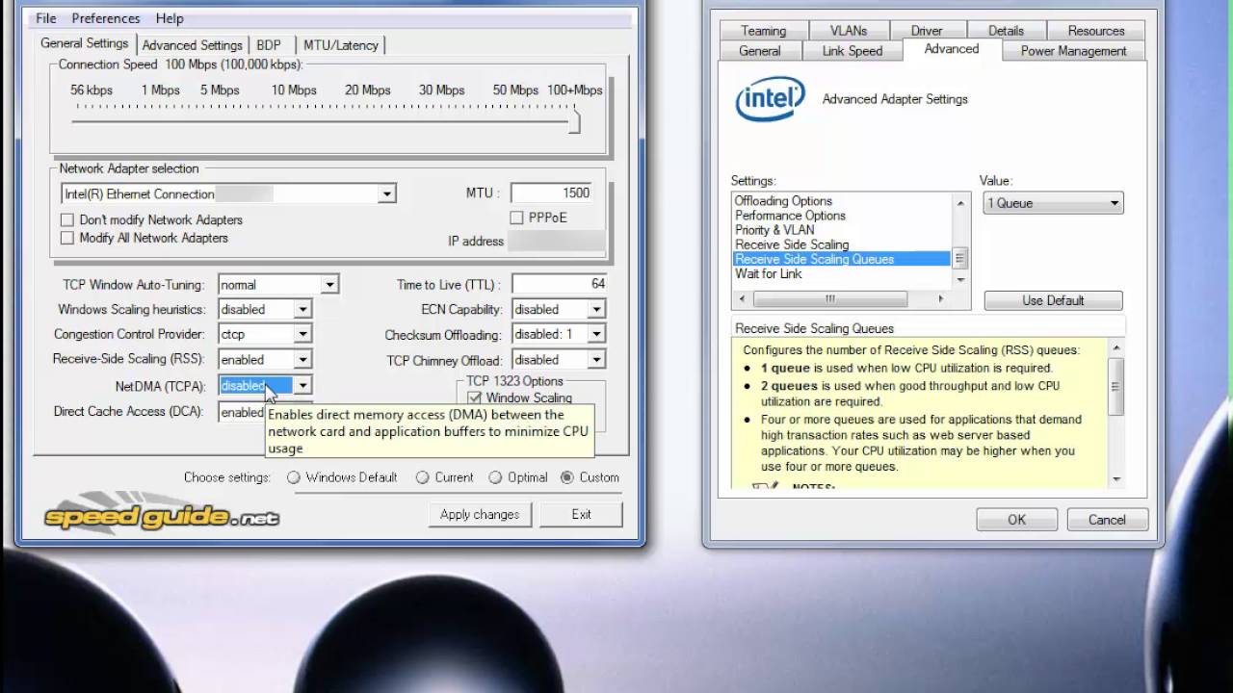Click Cancel in adapter properties
Image resolution: width=1233 pixels, height=693 pixels.
[x=1107, y=520]
